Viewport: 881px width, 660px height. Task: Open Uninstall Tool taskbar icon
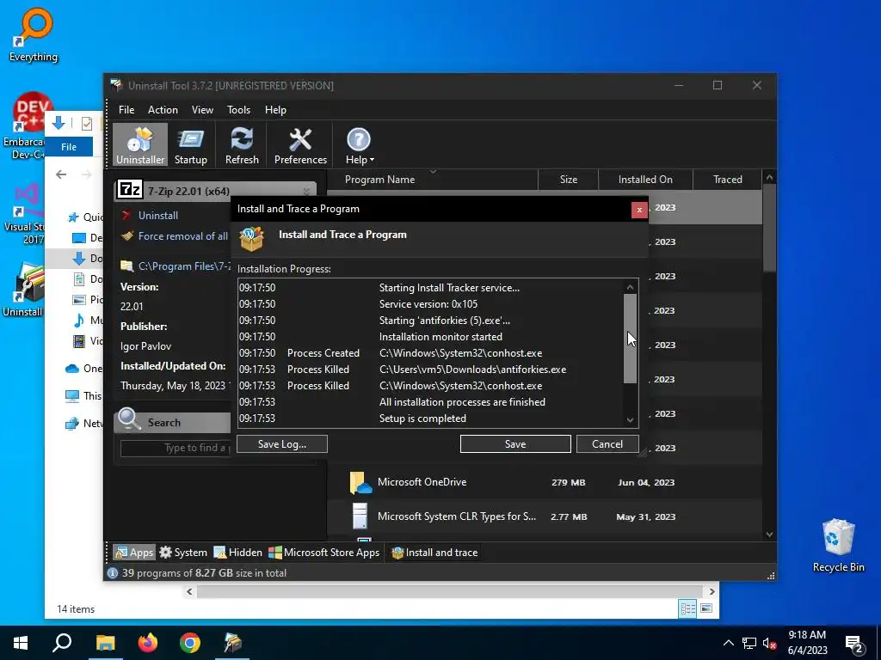point(232,643)
